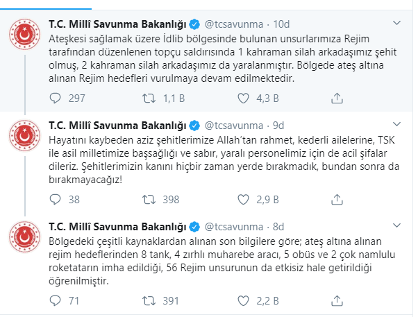Reply to the 10d İdlib ateşkes tweet

[55, 98]
